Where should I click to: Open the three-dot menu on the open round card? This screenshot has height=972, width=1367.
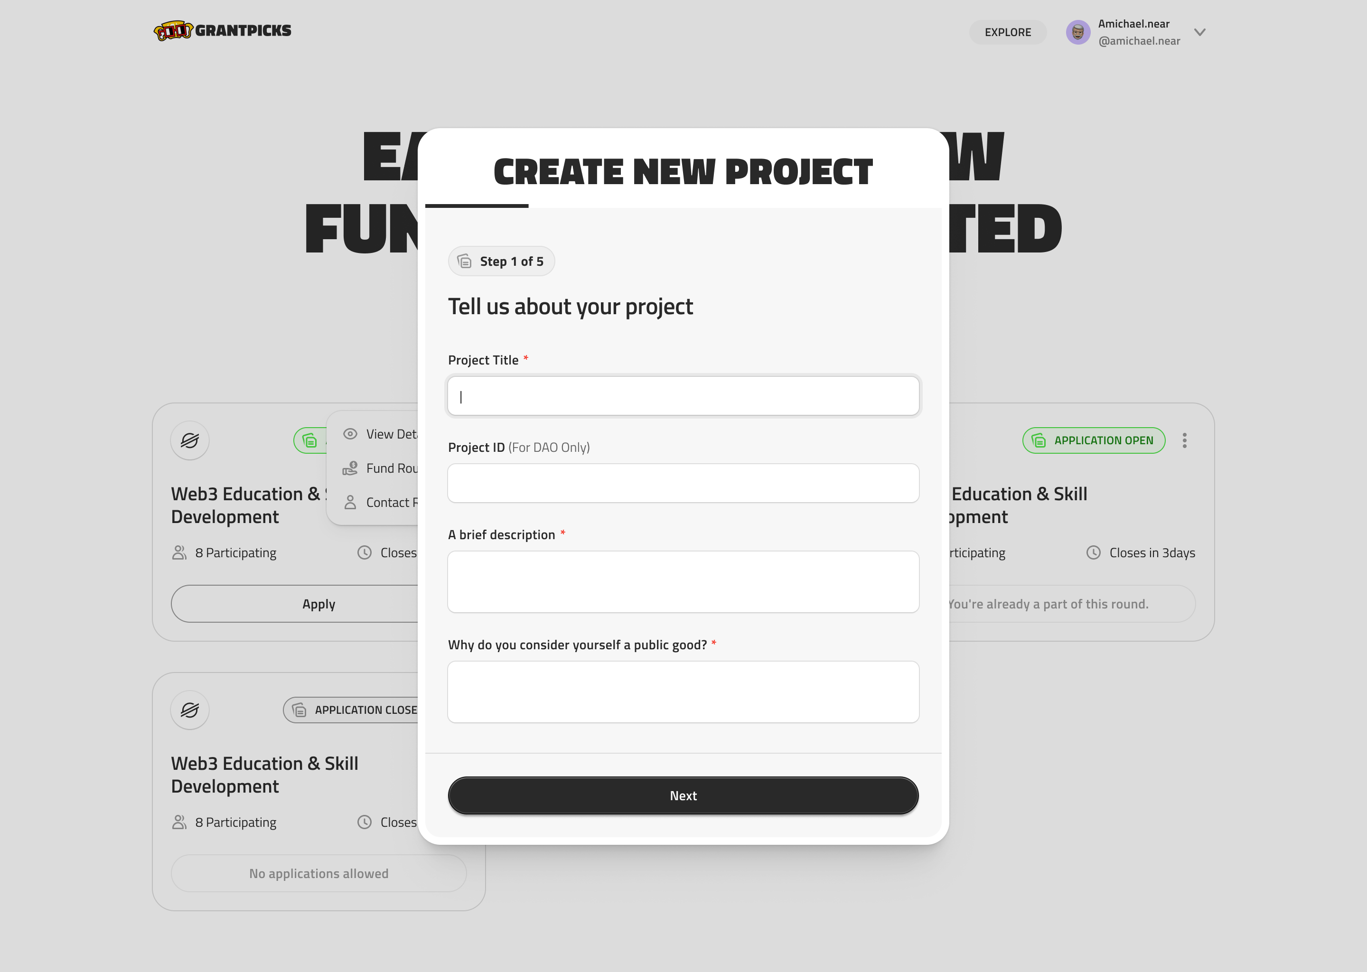click(1184, 440)
